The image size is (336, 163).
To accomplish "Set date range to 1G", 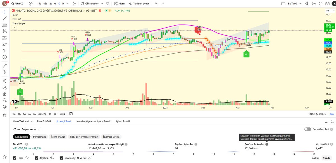I will [x=14, y=114].
